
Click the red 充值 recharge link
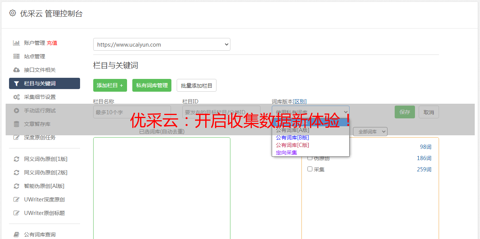(52, 43)
